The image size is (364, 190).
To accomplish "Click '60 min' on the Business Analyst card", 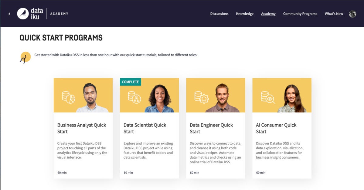I will coord(62,173).
